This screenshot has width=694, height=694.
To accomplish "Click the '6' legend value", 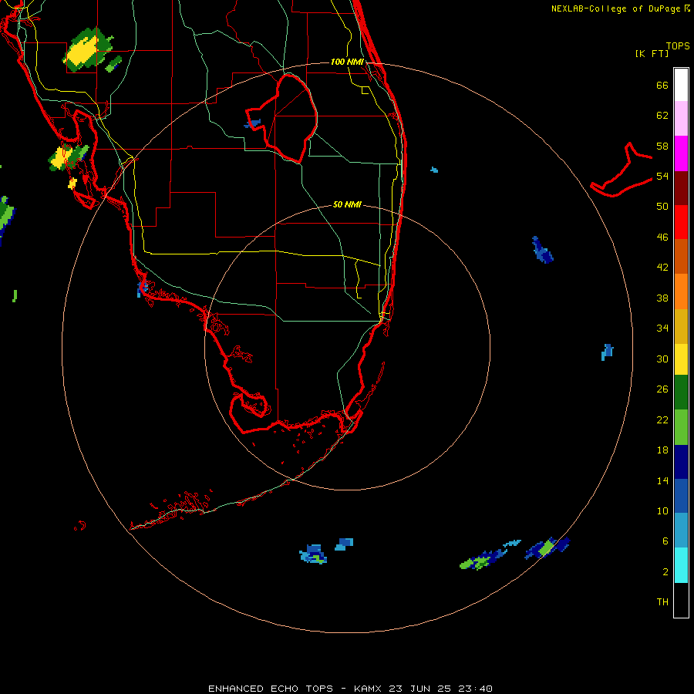I will [x=665, y=541].
